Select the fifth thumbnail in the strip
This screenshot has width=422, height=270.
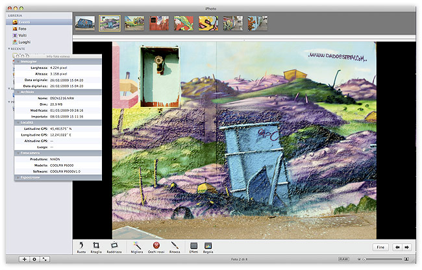pyautogui.click(x=184, y=23)
